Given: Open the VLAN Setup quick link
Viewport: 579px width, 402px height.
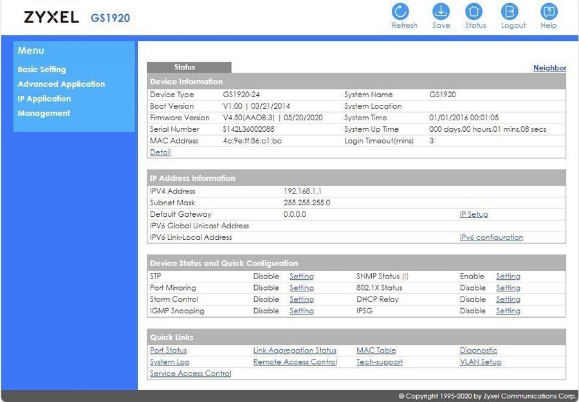Looking at the screenshot, I should pos(480,362).
